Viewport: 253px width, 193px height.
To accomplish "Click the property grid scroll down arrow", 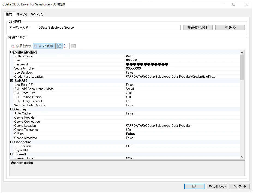I will (x=242, y=157).
